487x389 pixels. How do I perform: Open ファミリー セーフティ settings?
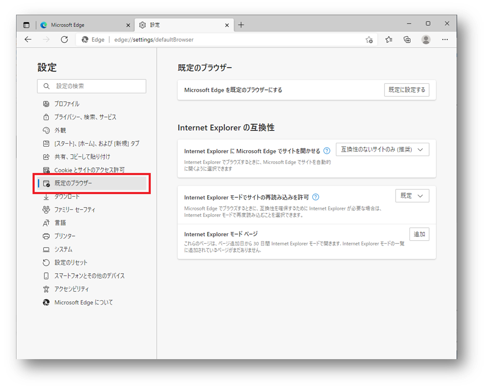[x=91, y=210]
